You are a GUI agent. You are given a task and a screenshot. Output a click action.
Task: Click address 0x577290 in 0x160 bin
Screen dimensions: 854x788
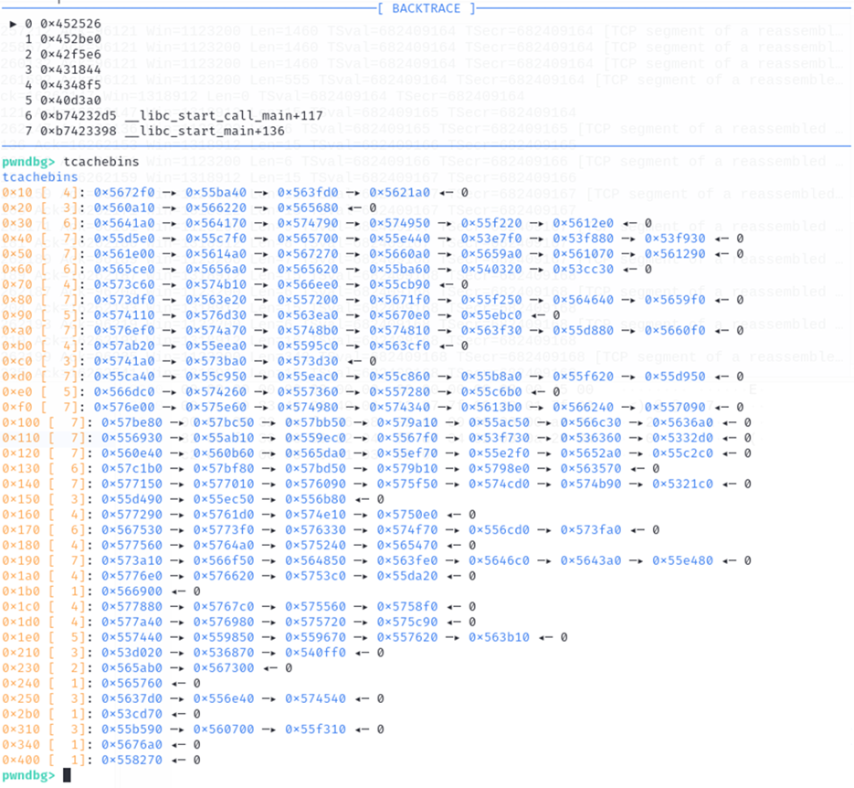[x=132, y=514]
